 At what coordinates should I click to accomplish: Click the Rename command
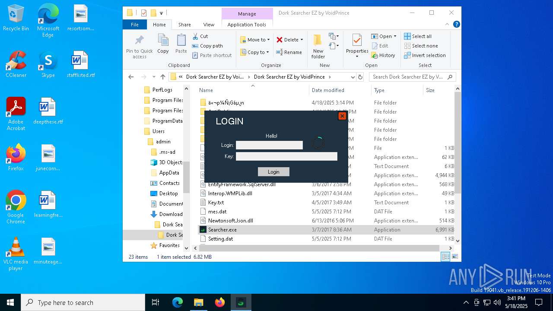(289, 52)
